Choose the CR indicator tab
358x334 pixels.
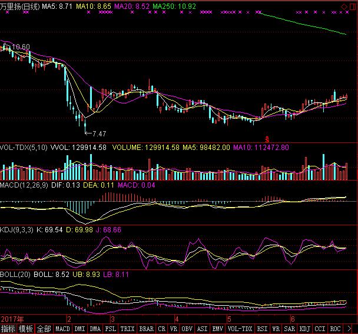(x=162, y=329)
